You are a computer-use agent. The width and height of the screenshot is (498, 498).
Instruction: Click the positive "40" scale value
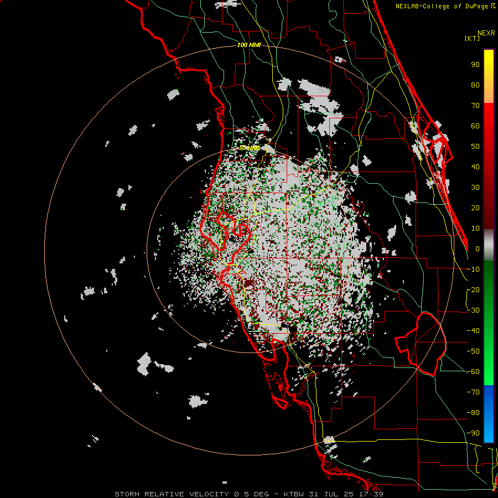tap(475, 167)
